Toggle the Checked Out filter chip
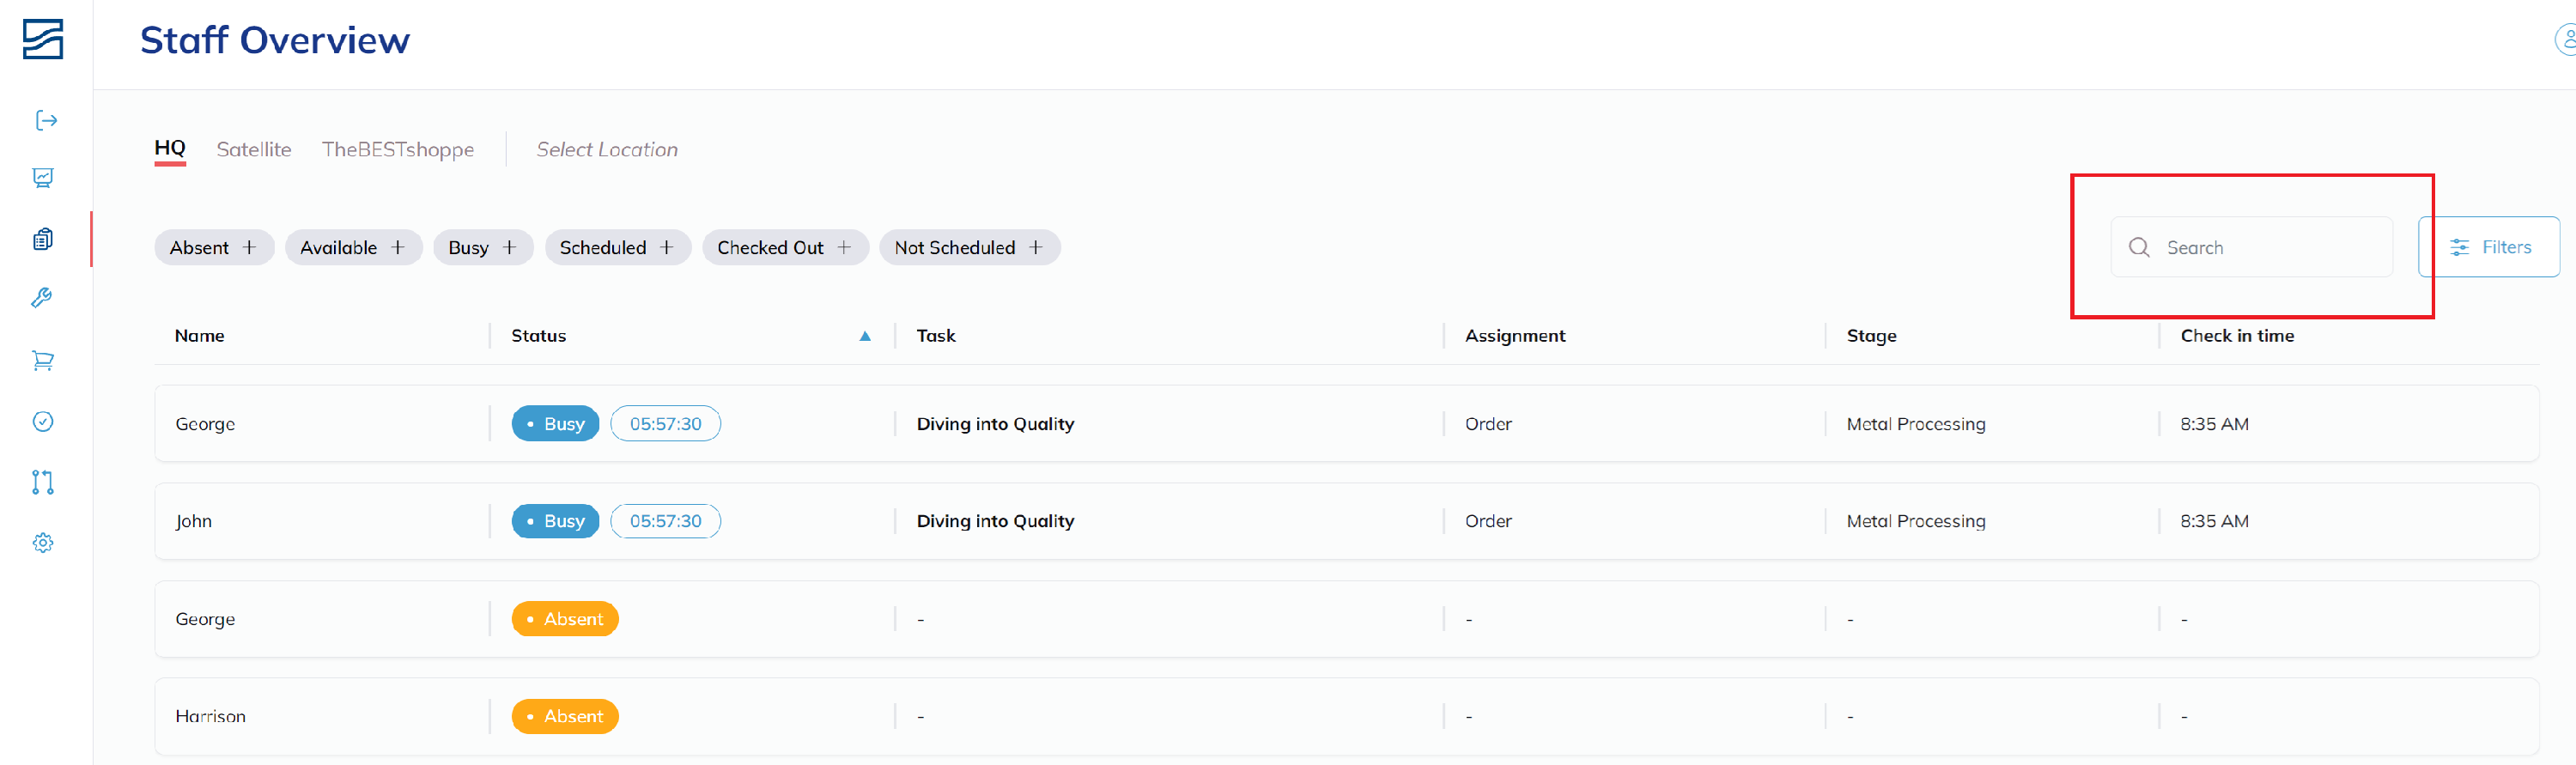The height and width of the screenshot is (765, 2576). click(x=785, y=247)
